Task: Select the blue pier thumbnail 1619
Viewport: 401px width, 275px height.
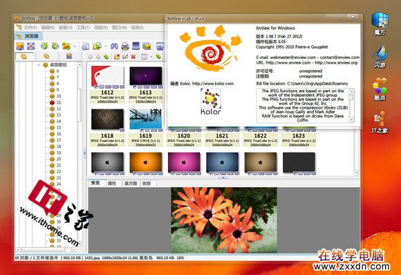Action: click(145, 119)
